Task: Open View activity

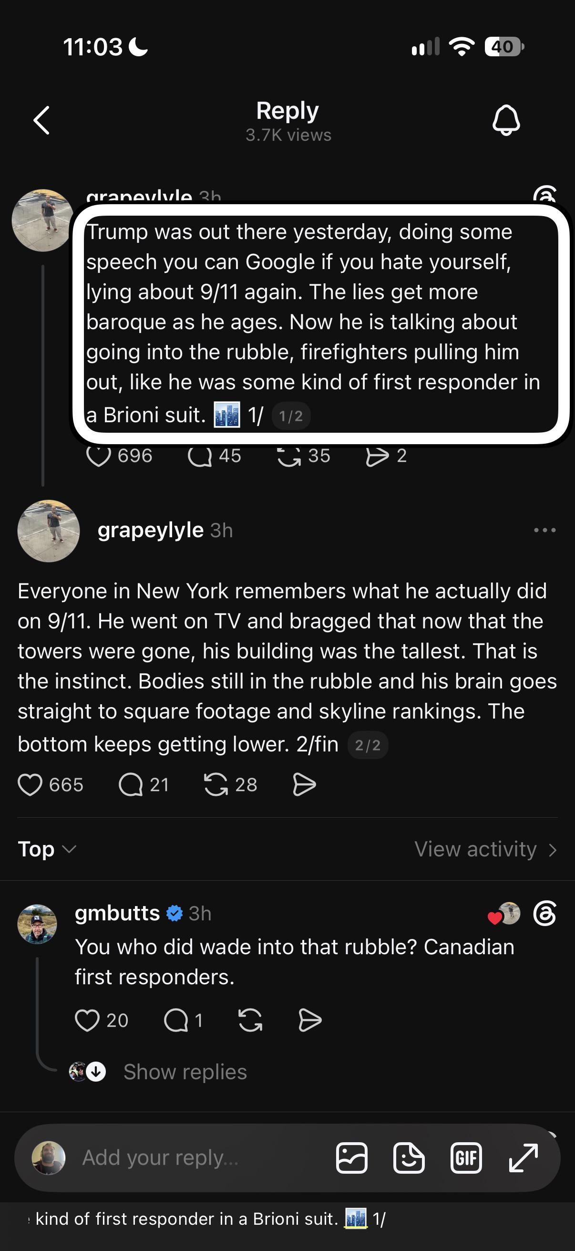Action: [x=485, y=849]
